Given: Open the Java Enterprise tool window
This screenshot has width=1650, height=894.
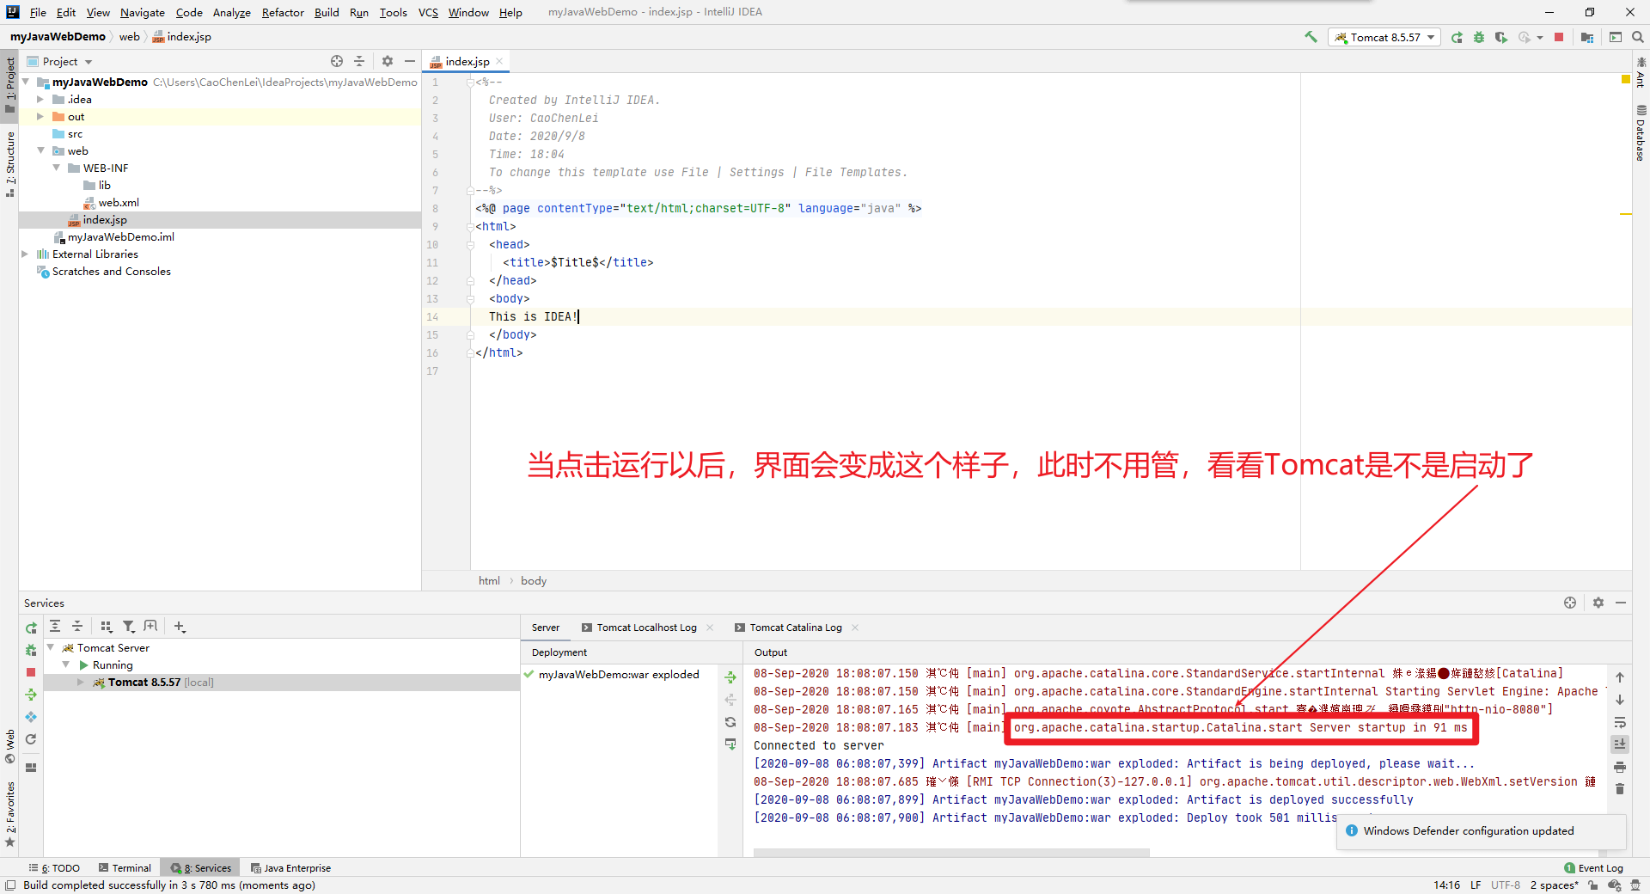Looking at the screenshot, I should pyautogui.click(x=290, y=868).
